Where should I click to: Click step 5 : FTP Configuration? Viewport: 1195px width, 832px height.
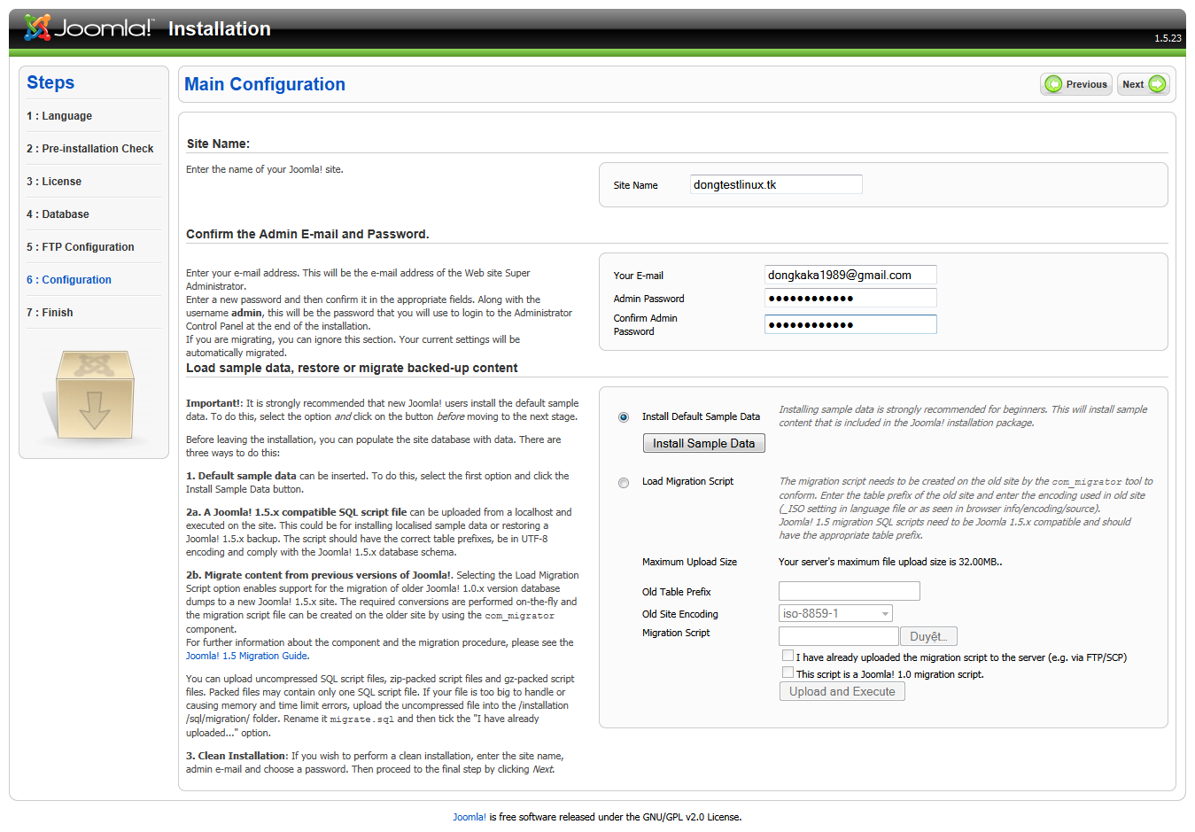click(81, 247)
